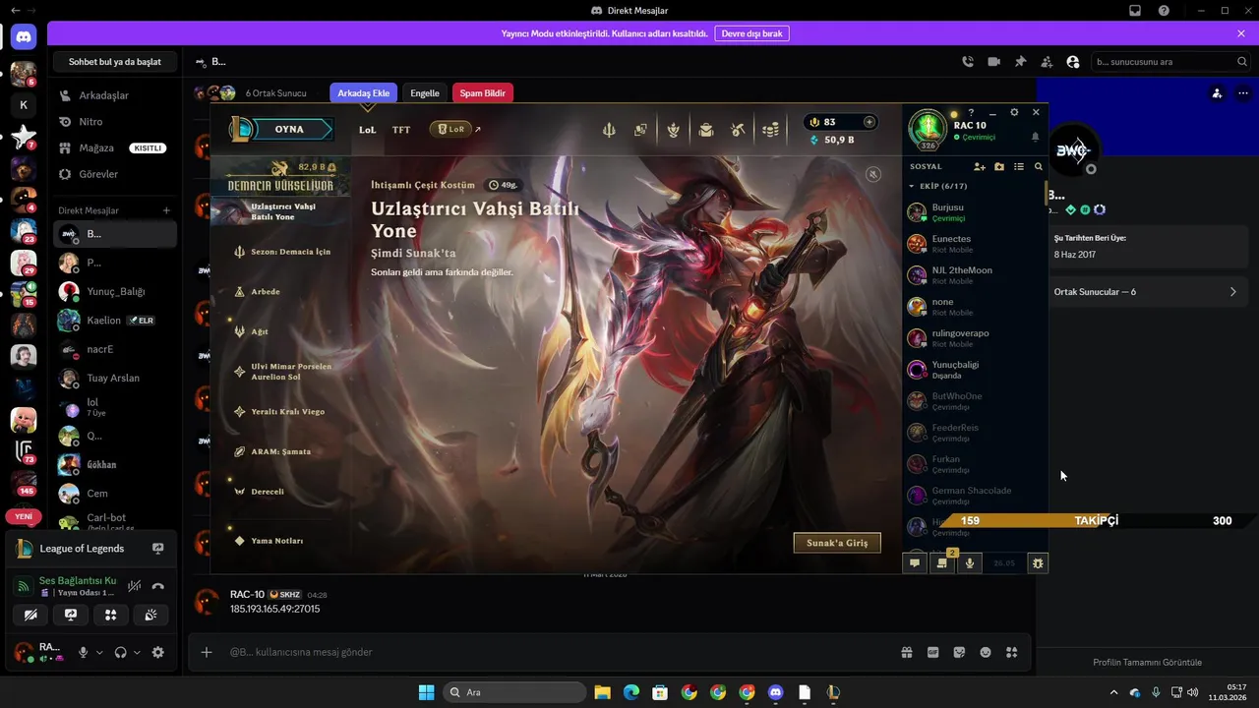The width and height of the screenshot is (1259, 708).
Task: Open LoL missions icon with badge 2
Action: click(942, 563)
